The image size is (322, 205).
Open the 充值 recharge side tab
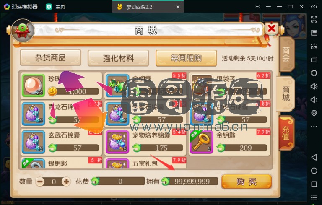286,133
